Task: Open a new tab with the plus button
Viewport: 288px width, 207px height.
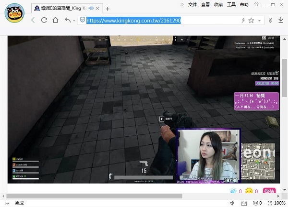Action: [x=108, y=9]
